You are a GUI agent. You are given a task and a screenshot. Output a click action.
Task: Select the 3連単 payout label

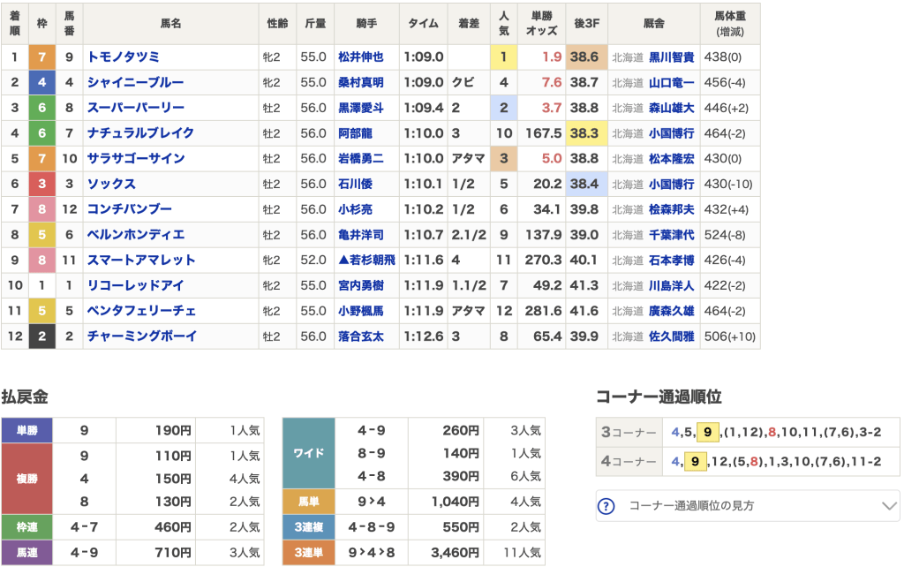308,553
